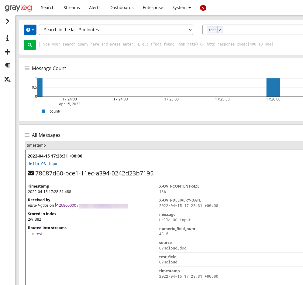Click the Graylog logo
This screenshot has height=285, width=303.
(18, 8)
